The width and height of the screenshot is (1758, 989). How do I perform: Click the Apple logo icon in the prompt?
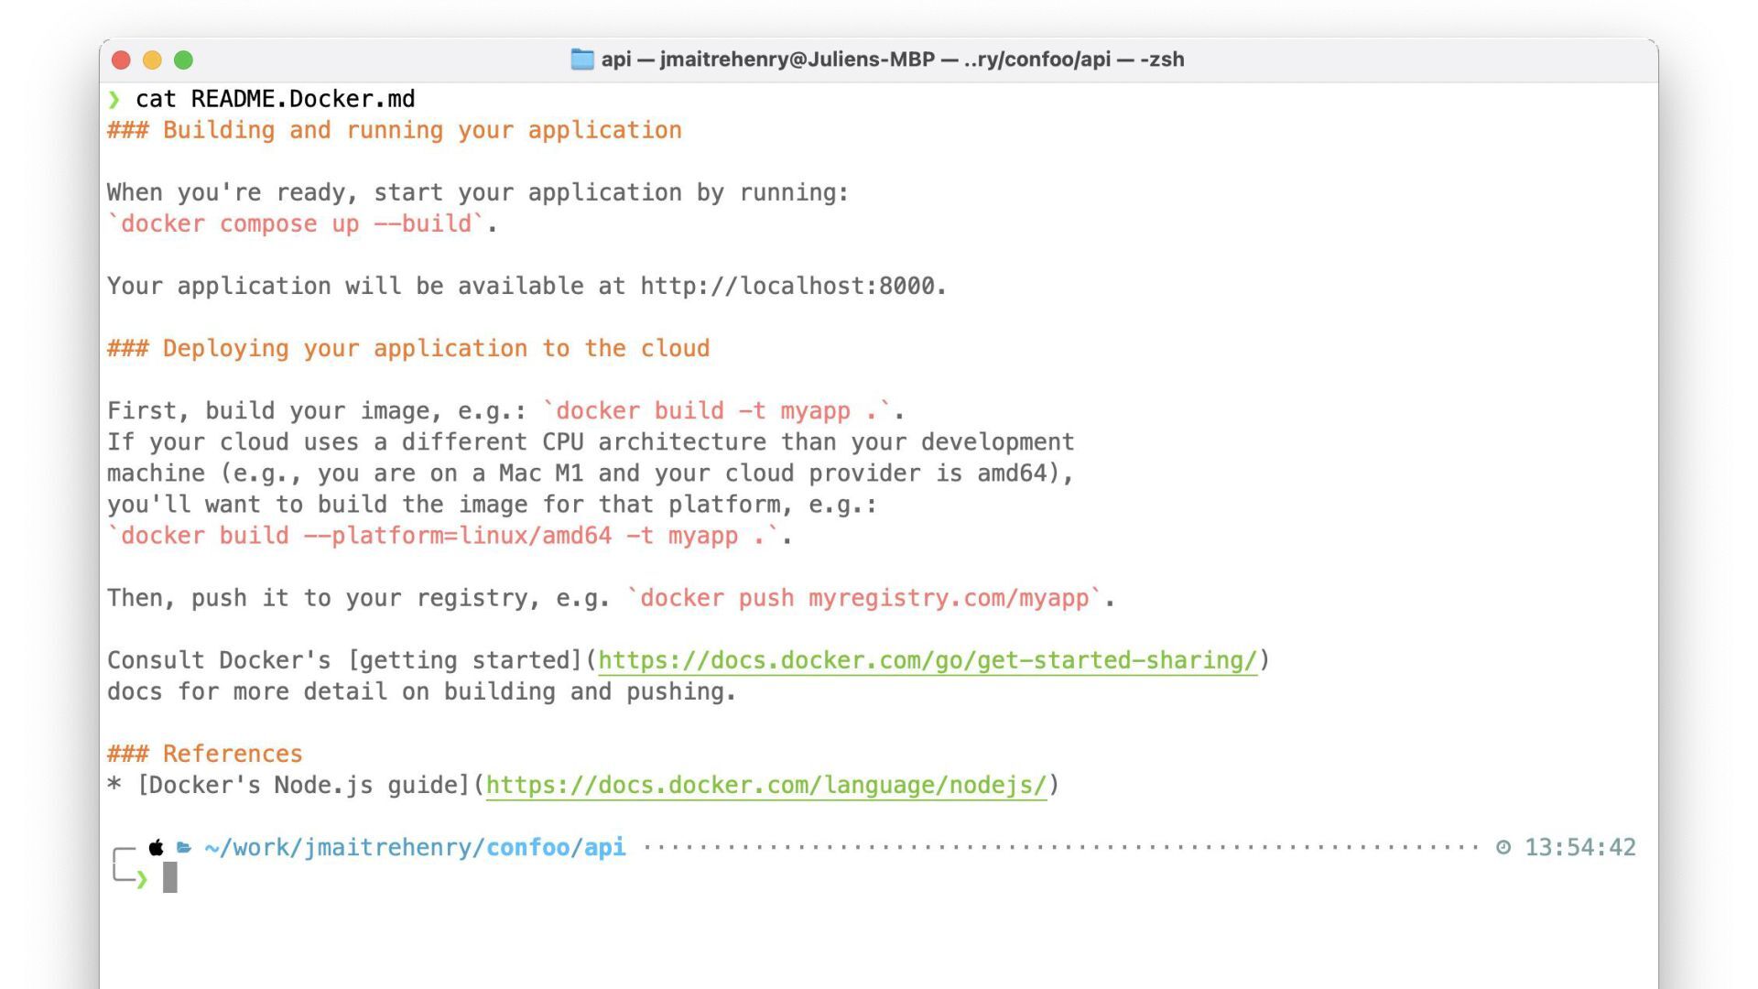[x=157, y=847]
